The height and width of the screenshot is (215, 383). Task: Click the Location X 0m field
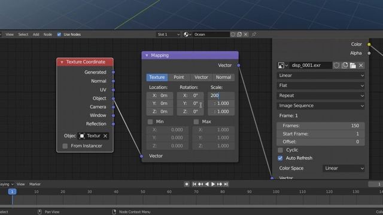tap(160, 96)
